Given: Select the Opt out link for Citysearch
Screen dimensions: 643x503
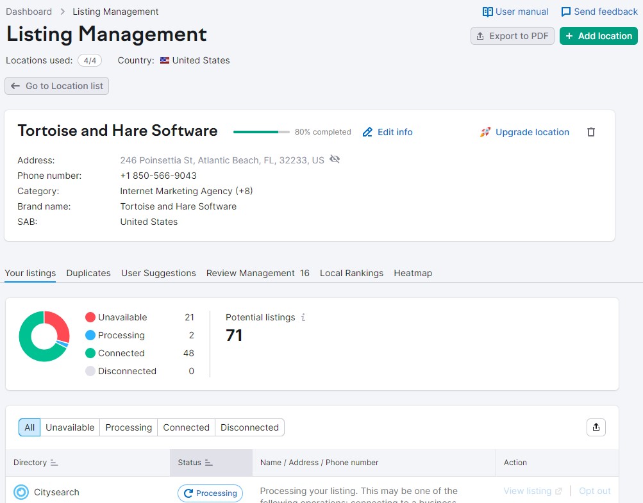Looking at the screenshot, I should 594,491.
